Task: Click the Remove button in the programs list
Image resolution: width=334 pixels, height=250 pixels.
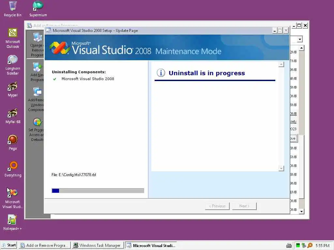Action: pyautogui.click(x=294, y=138)
